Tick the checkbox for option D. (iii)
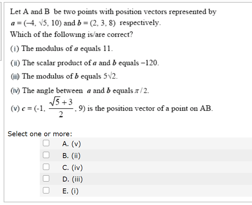This screenshot has height=205, width=252. 46,179
